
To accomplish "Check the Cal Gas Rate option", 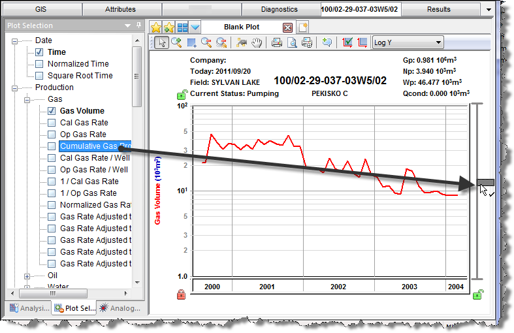I will 52,123.
